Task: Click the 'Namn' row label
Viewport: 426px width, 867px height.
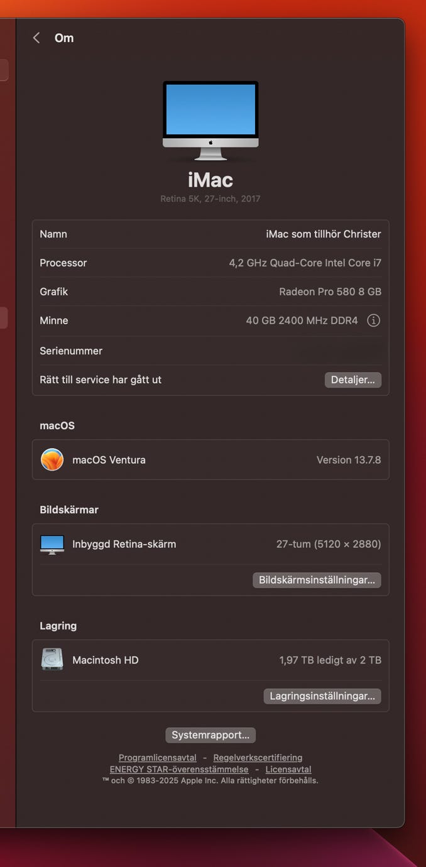Action: (x=53, y=234)
